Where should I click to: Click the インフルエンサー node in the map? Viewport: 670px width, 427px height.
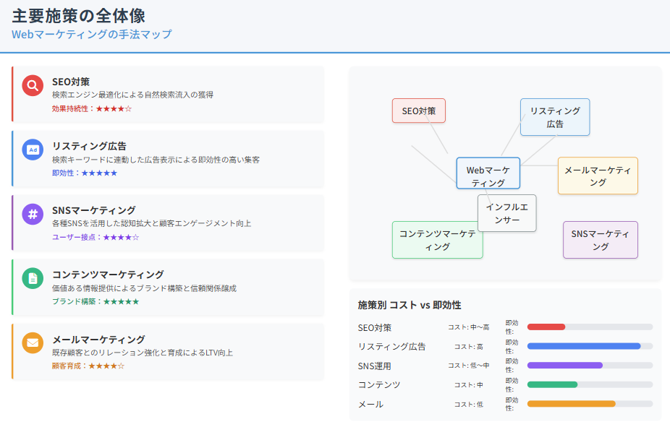click(x=506, y=213)
